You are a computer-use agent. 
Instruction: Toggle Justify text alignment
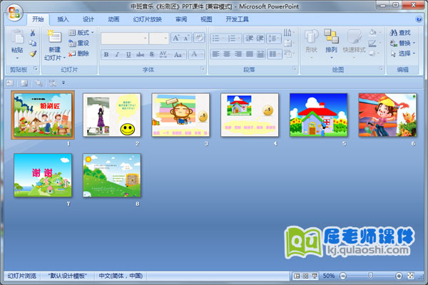(x=249, y=54)
